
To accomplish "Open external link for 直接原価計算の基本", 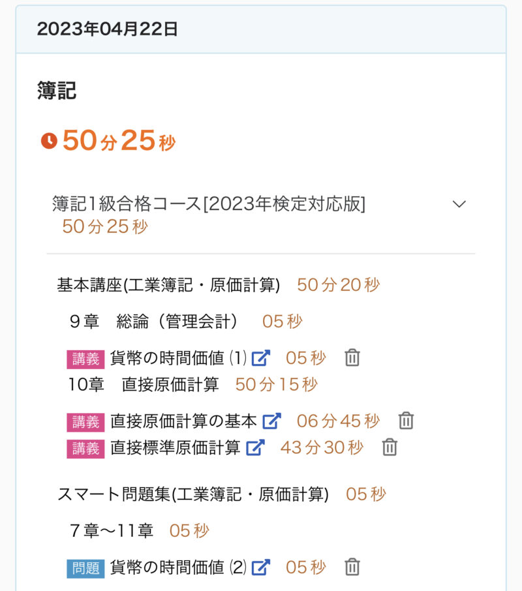I will coord(271,421).
